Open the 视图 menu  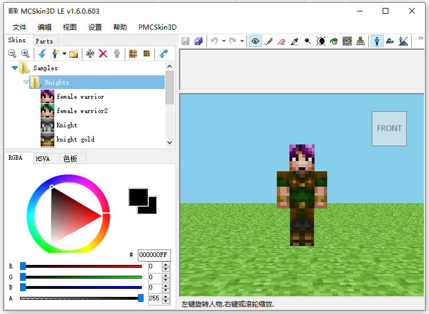pos(69,27)
